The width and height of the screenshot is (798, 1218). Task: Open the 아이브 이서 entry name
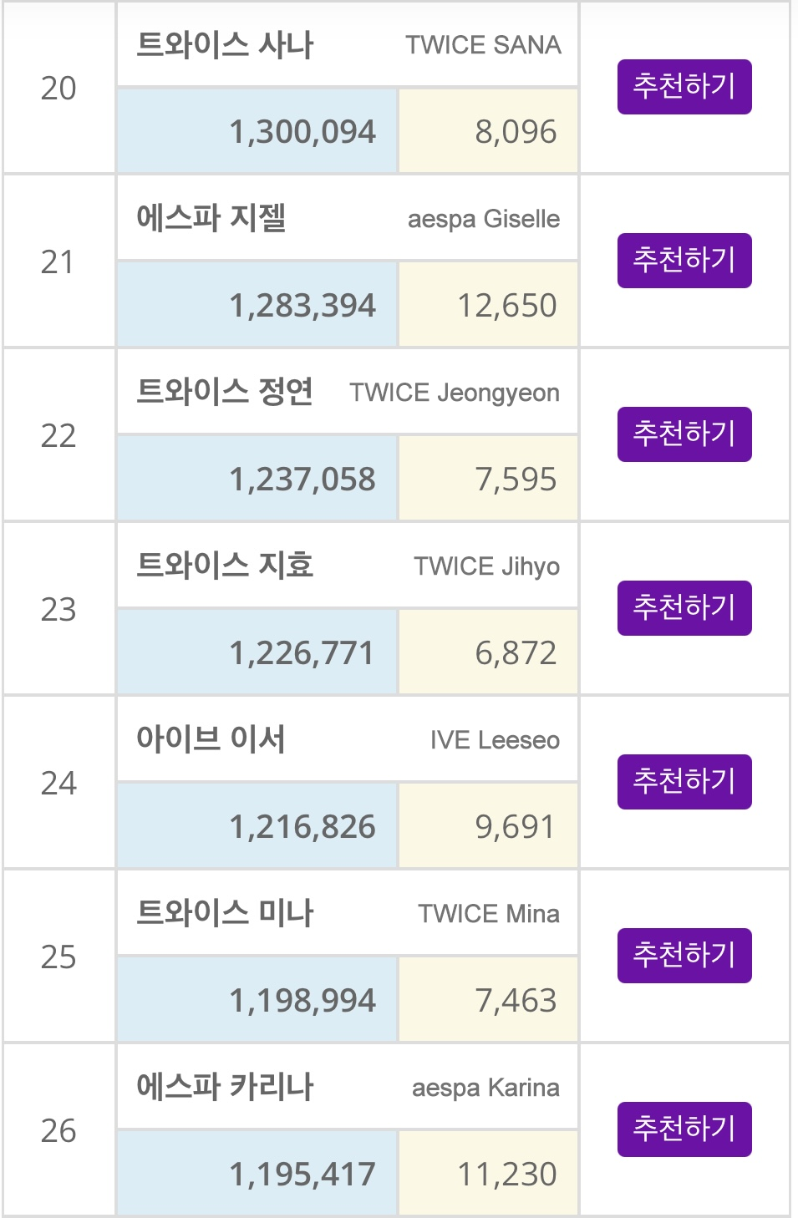(211, 740)
